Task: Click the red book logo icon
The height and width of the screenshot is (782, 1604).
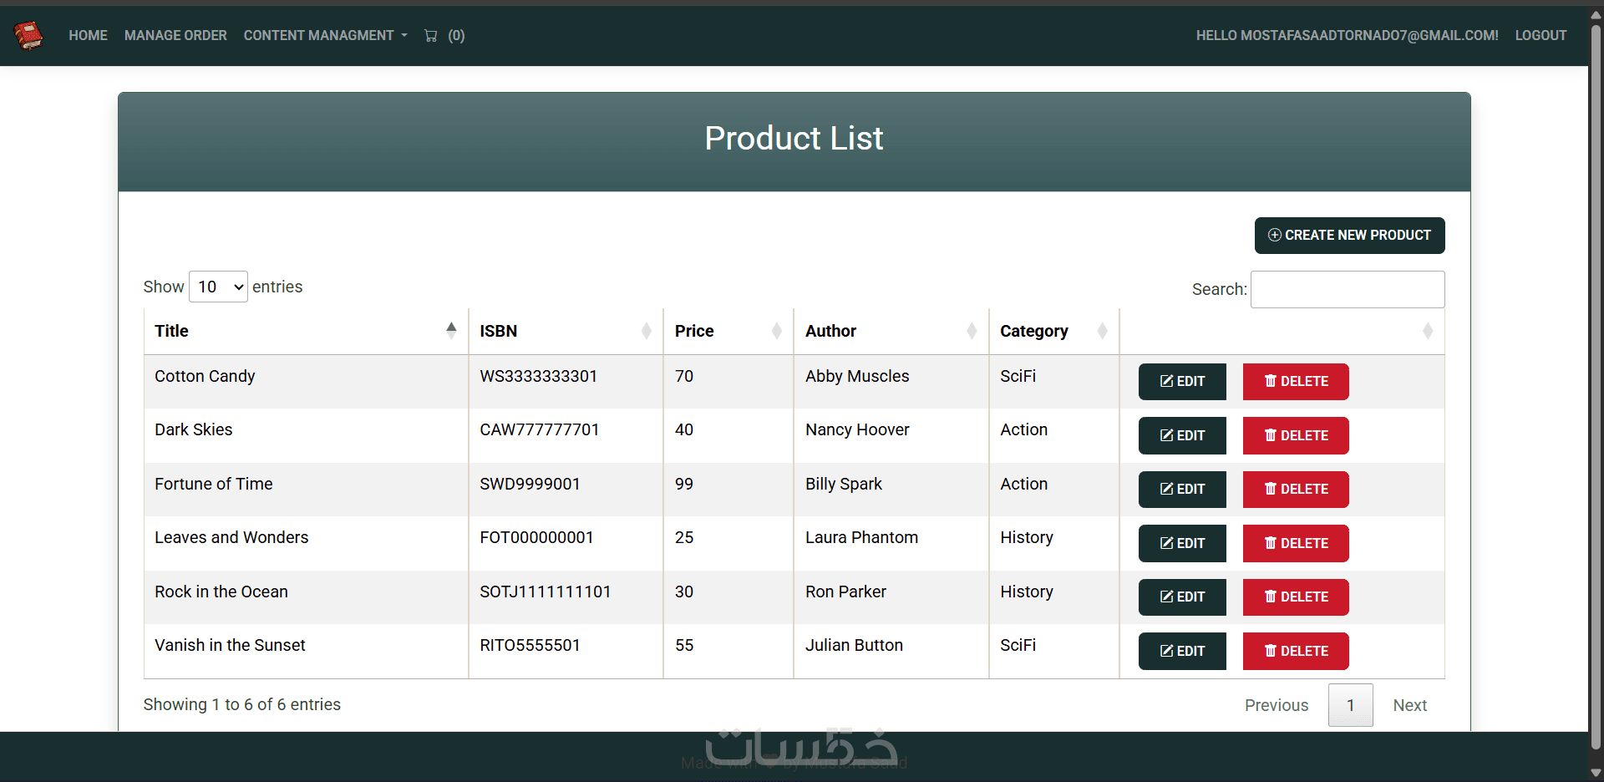Action: tap(28, 35)
